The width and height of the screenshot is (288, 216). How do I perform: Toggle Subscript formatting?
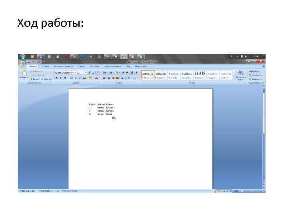tap(76, 78)
